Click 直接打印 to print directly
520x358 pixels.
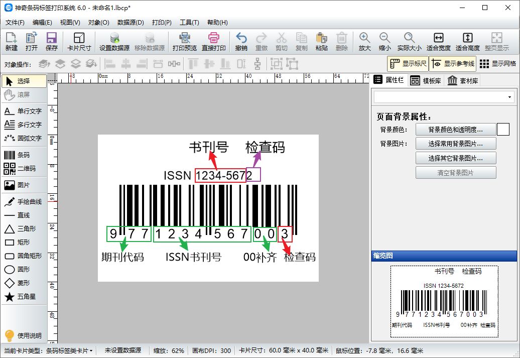point(214,42)
